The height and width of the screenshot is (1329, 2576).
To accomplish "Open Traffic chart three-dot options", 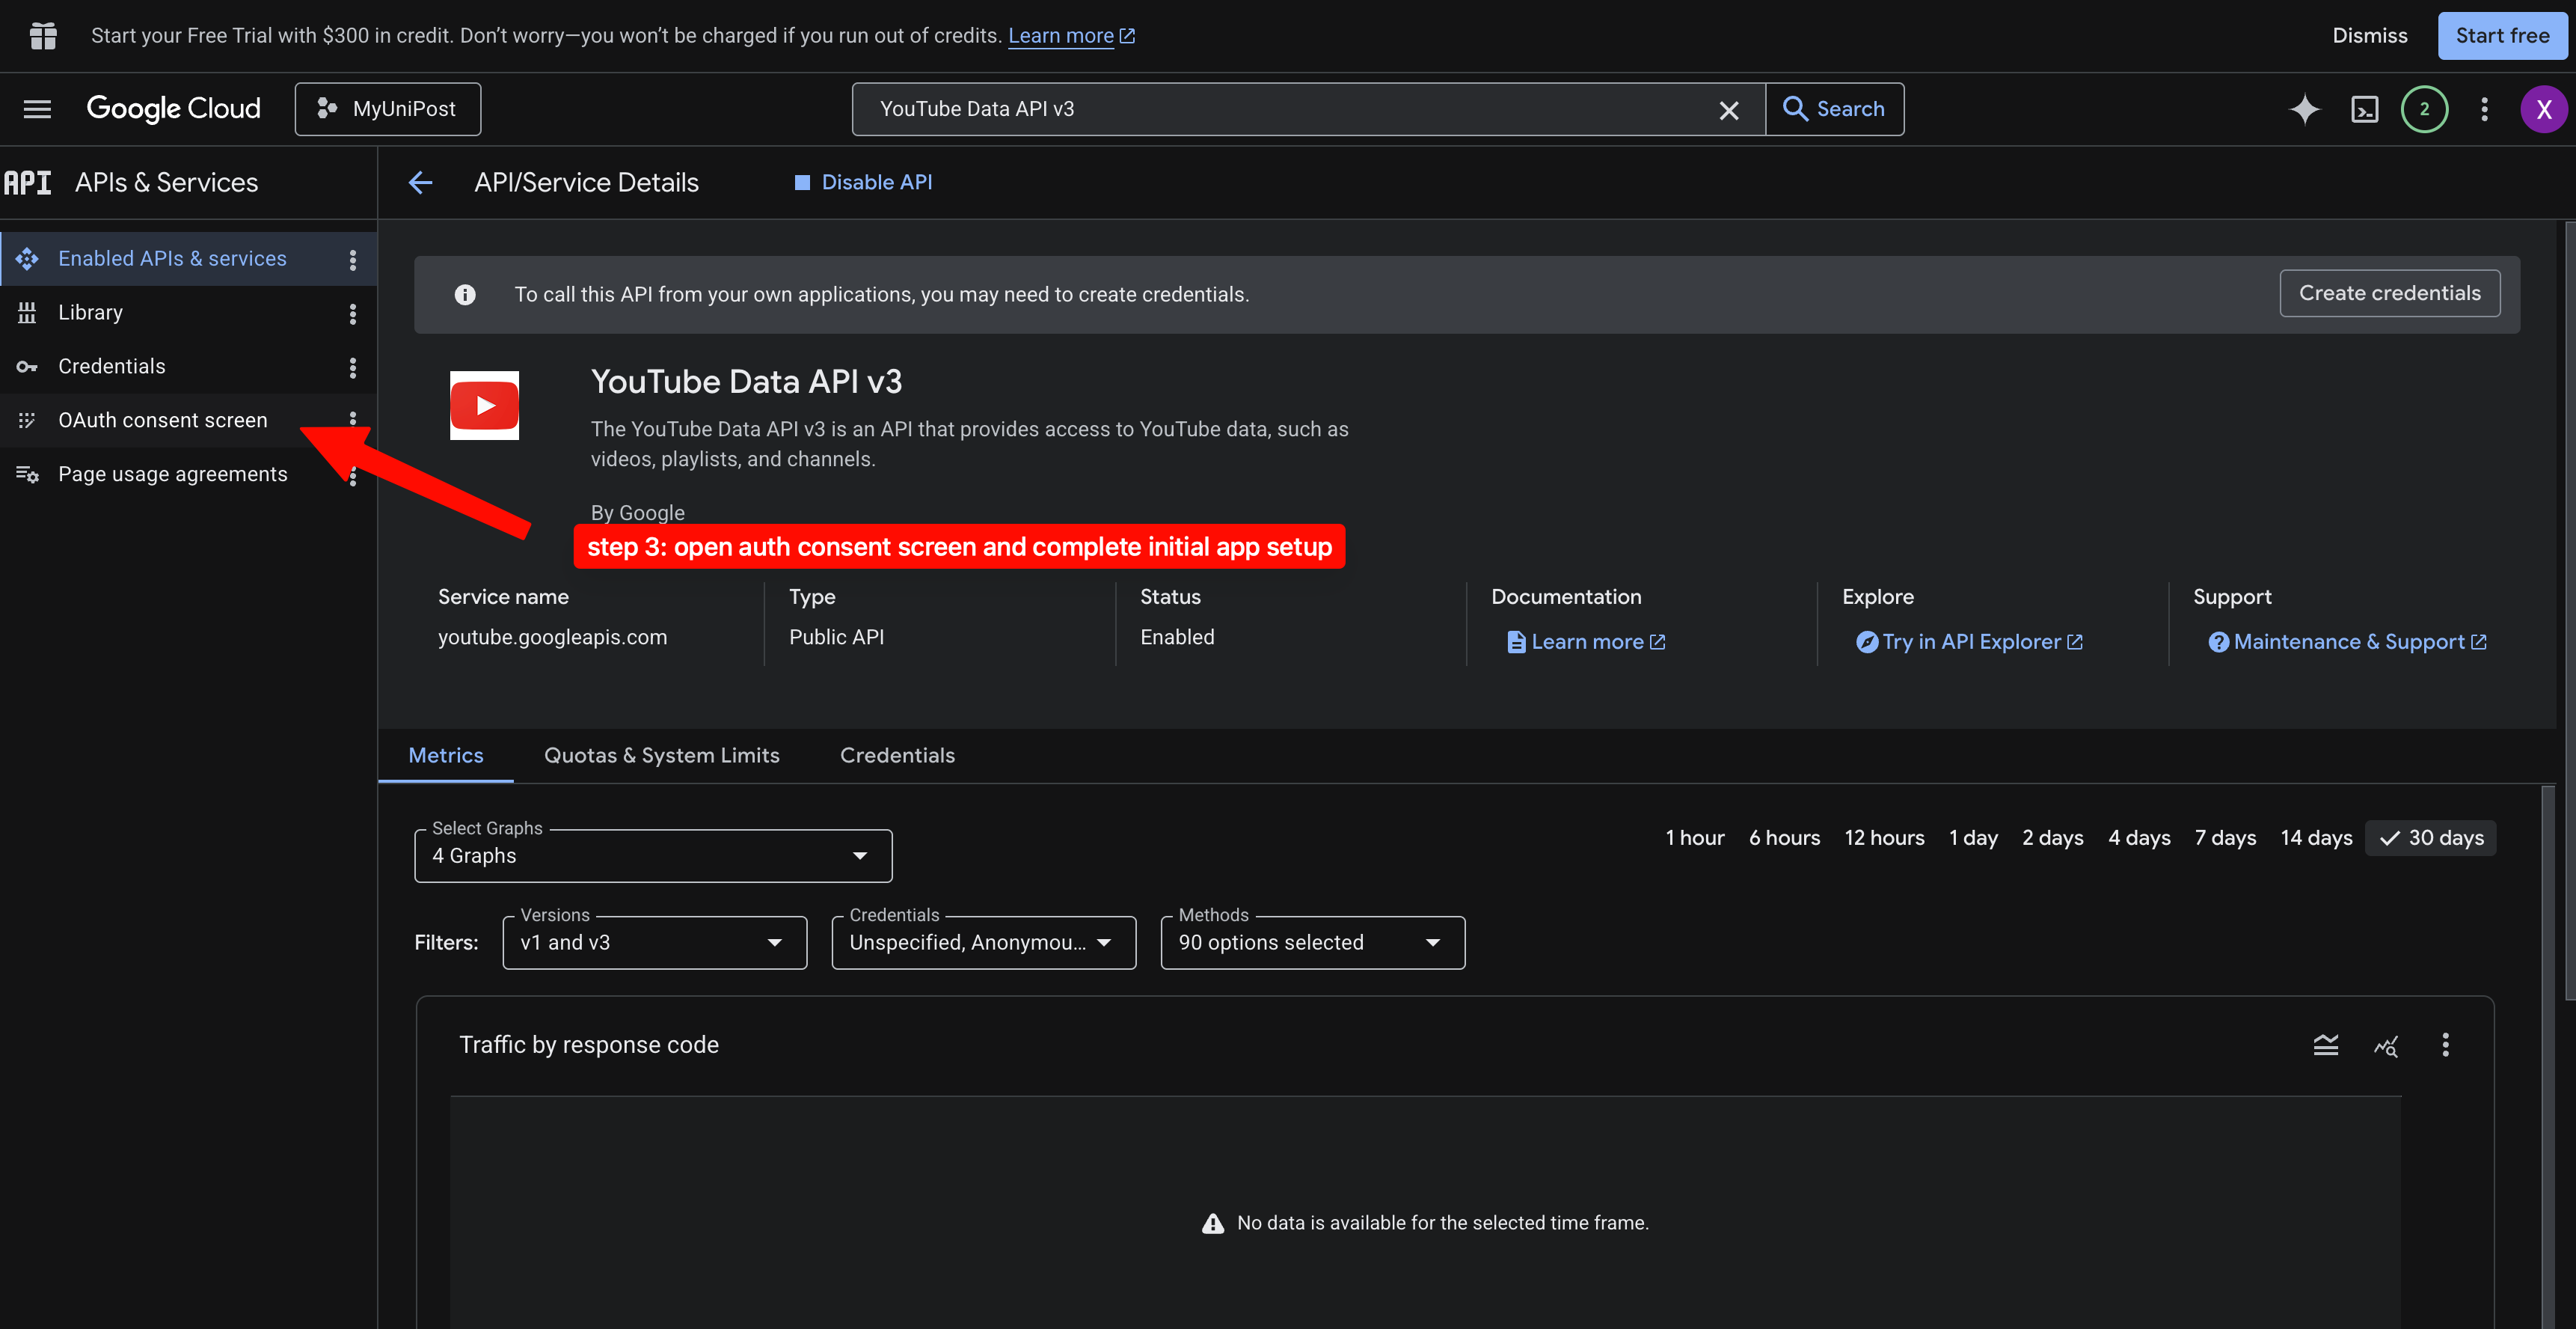I will coord(2445,1046).
